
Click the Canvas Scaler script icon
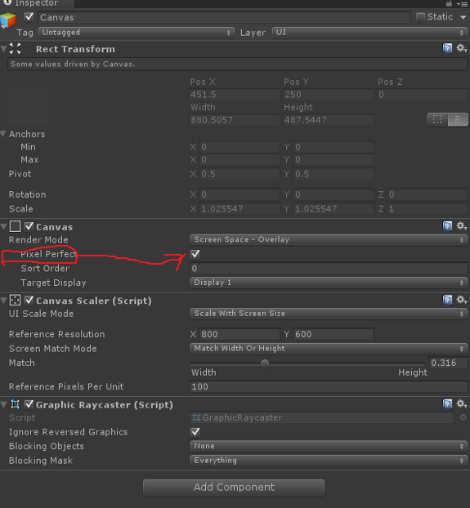(x=15, y=301)
